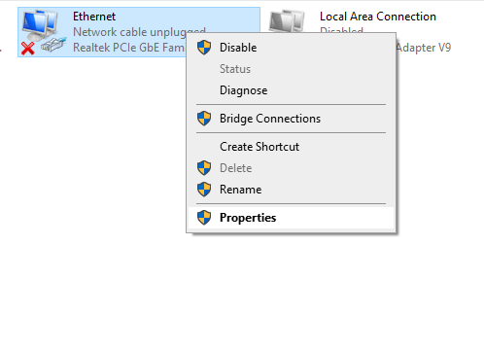Click the red X unplugged indicator
Viewport: 484px width, 350px height.
tap(28, 49)
